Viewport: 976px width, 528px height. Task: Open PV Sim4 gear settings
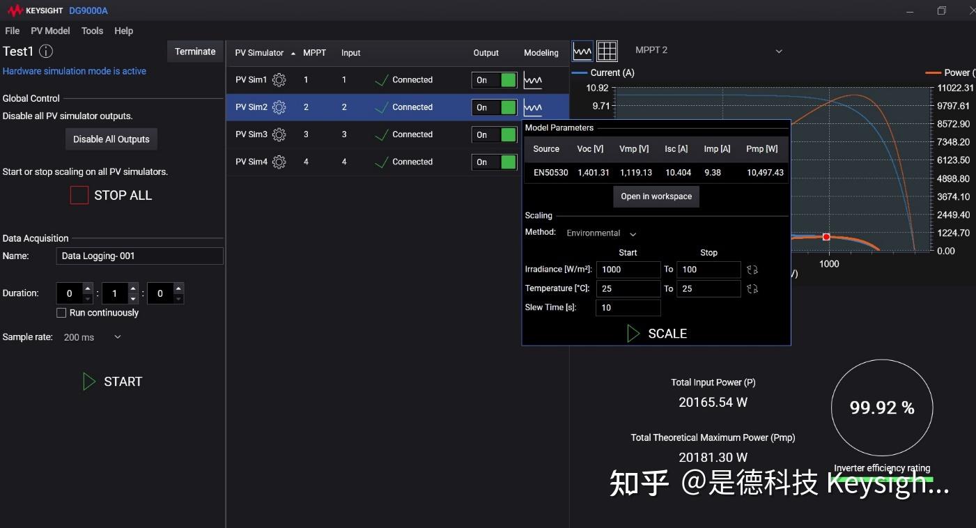click(x=279, y=162)
